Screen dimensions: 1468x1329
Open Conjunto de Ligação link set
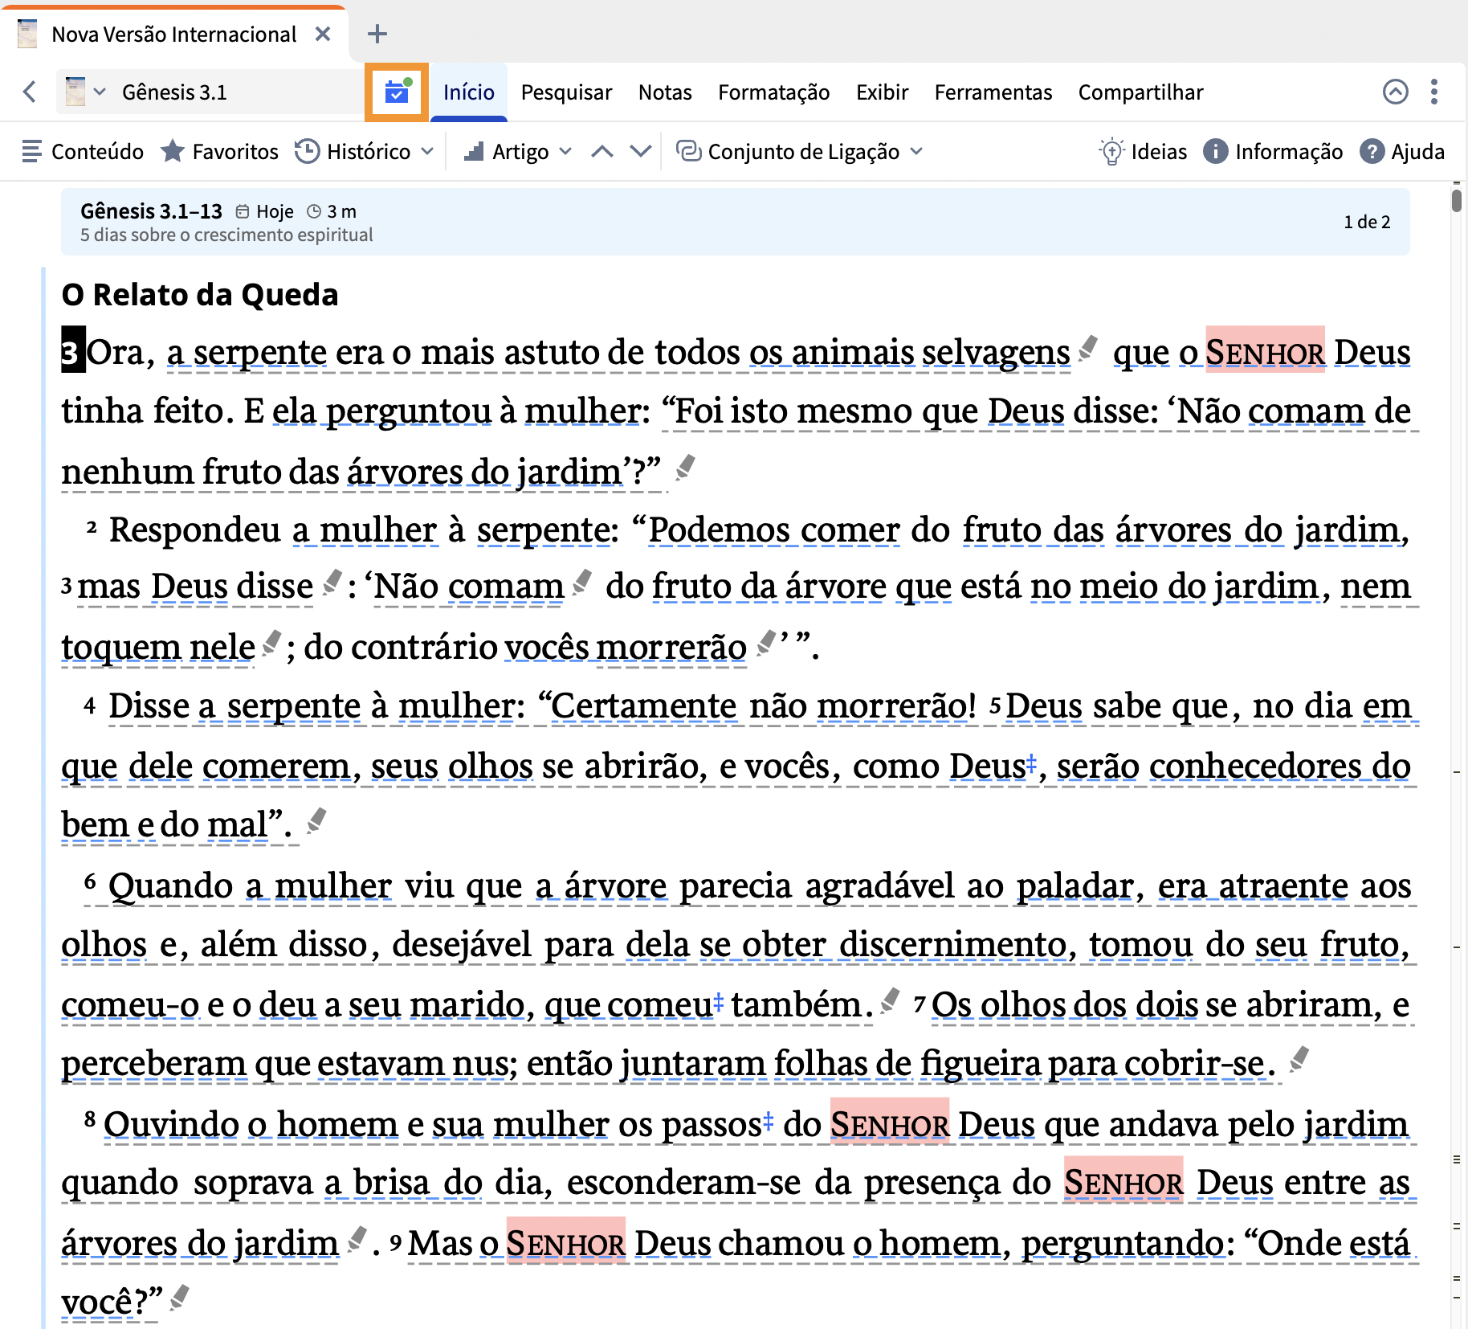coord(789,152)
